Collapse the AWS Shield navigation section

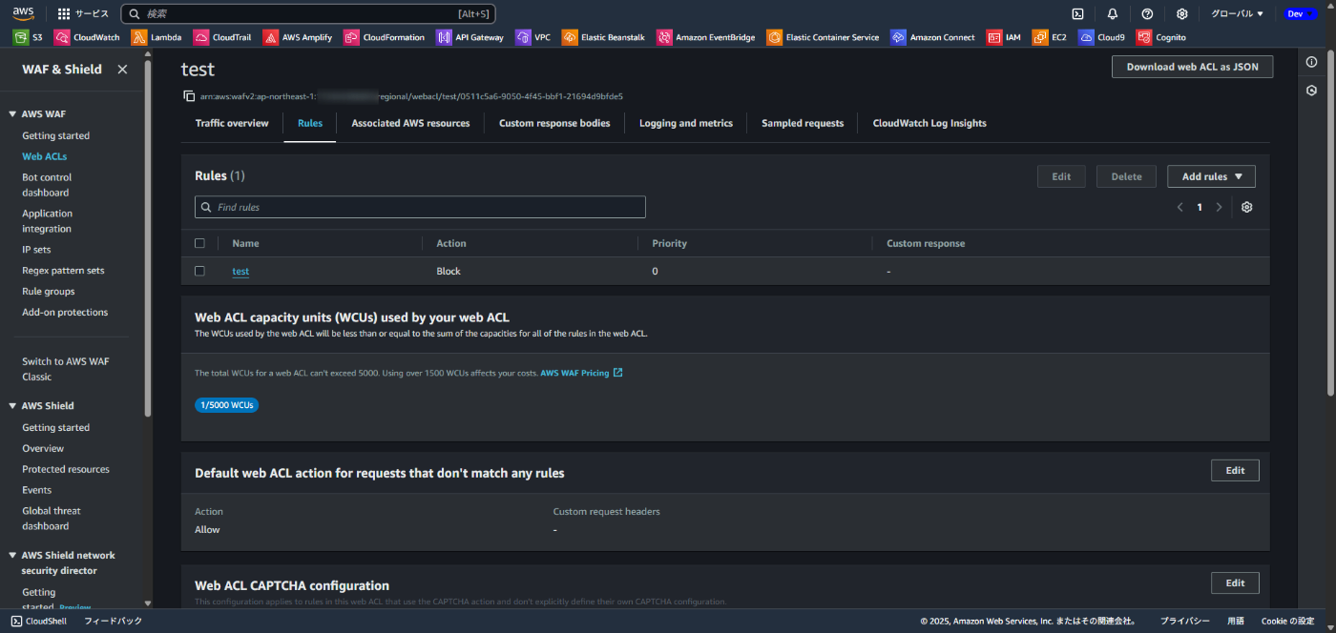point(11,405)
